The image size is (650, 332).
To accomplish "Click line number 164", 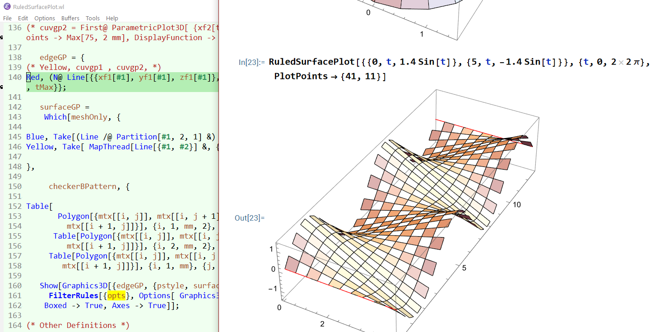I will click(15, 325).
